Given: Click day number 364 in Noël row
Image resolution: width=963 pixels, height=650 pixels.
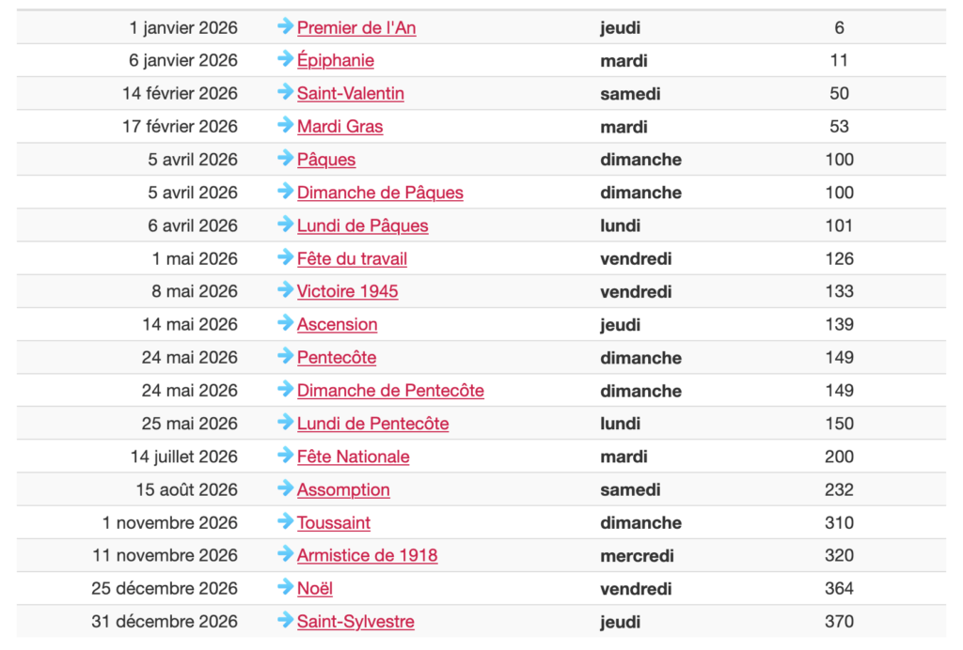Looking at the screenshot, I should pyautogui.click(x=839, y=589).
